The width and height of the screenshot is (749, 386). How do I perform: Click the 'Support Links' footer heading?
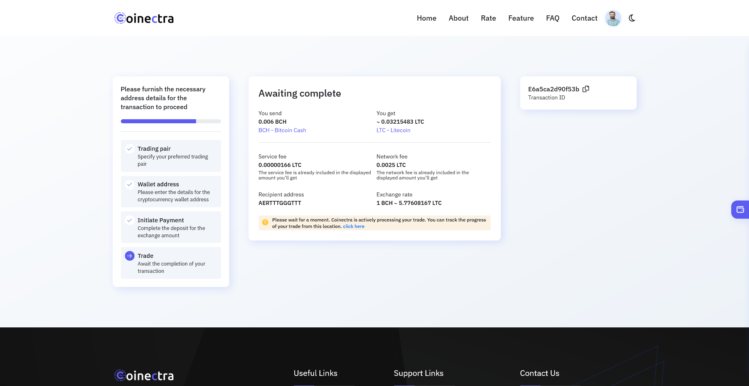[419, 373]
